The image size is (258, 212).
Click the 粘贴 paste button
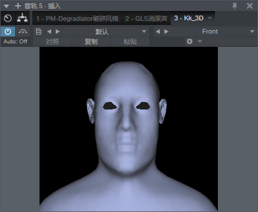pyautogui.click(x=130, y=42)
